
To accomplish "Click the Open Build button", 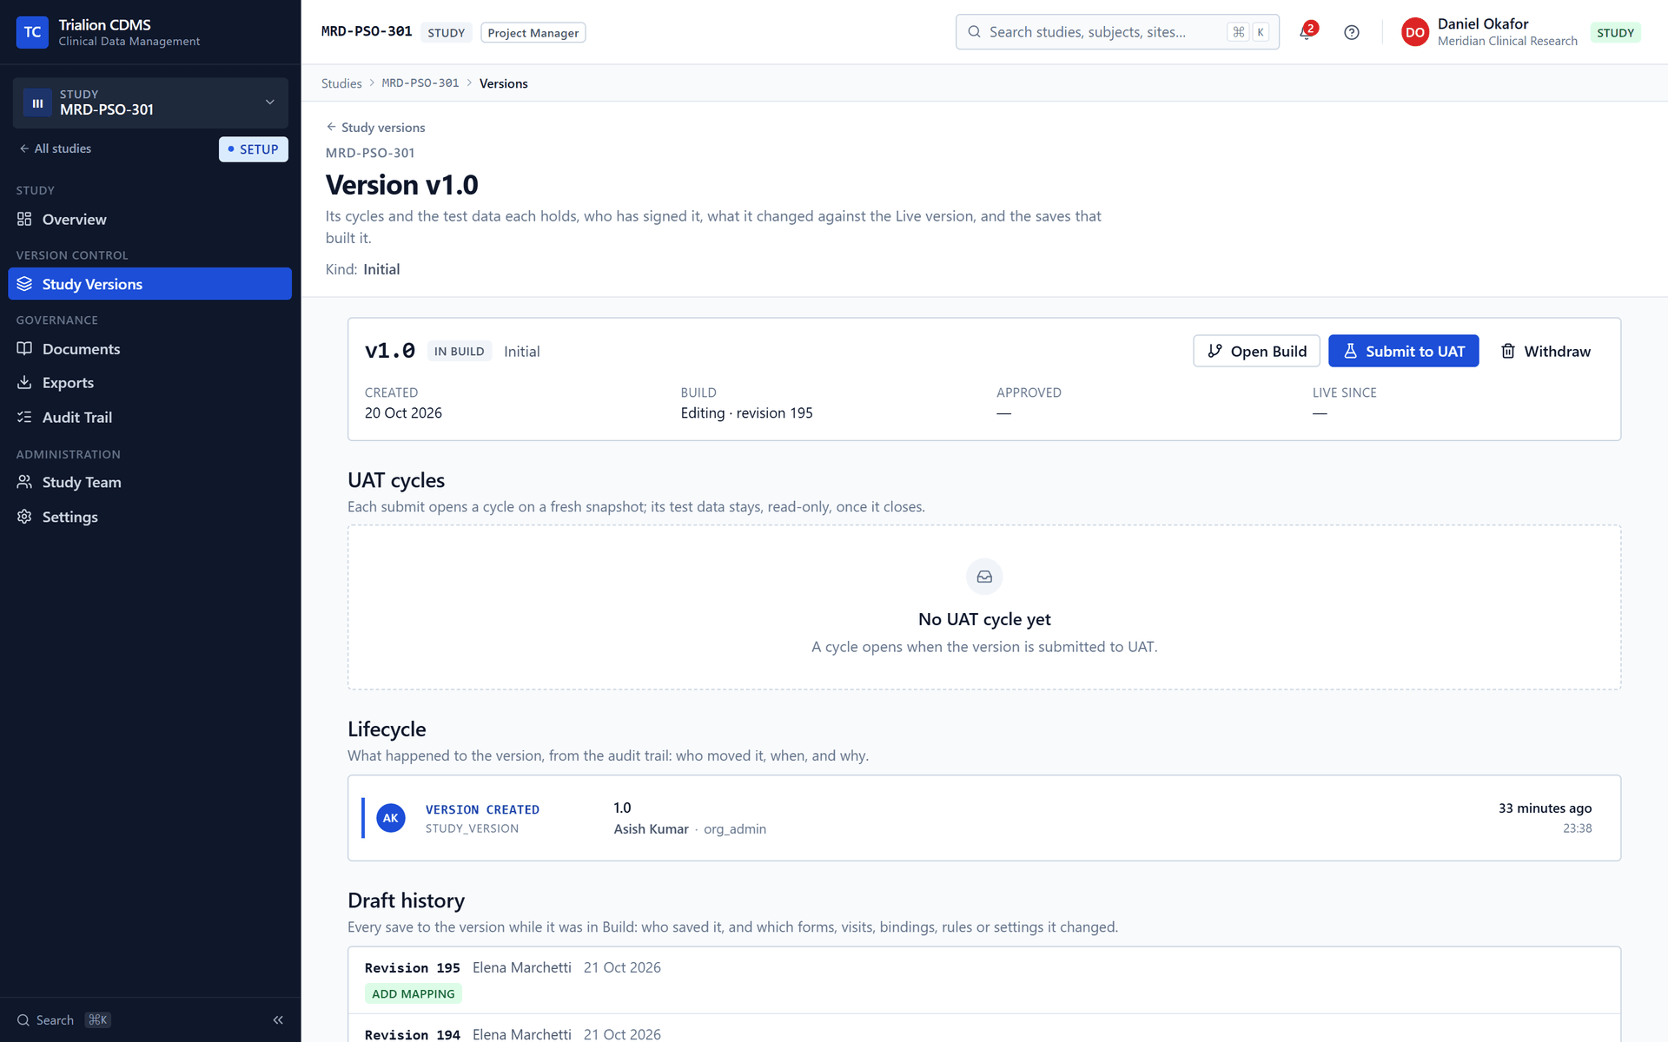I will tap(1256, 351).
